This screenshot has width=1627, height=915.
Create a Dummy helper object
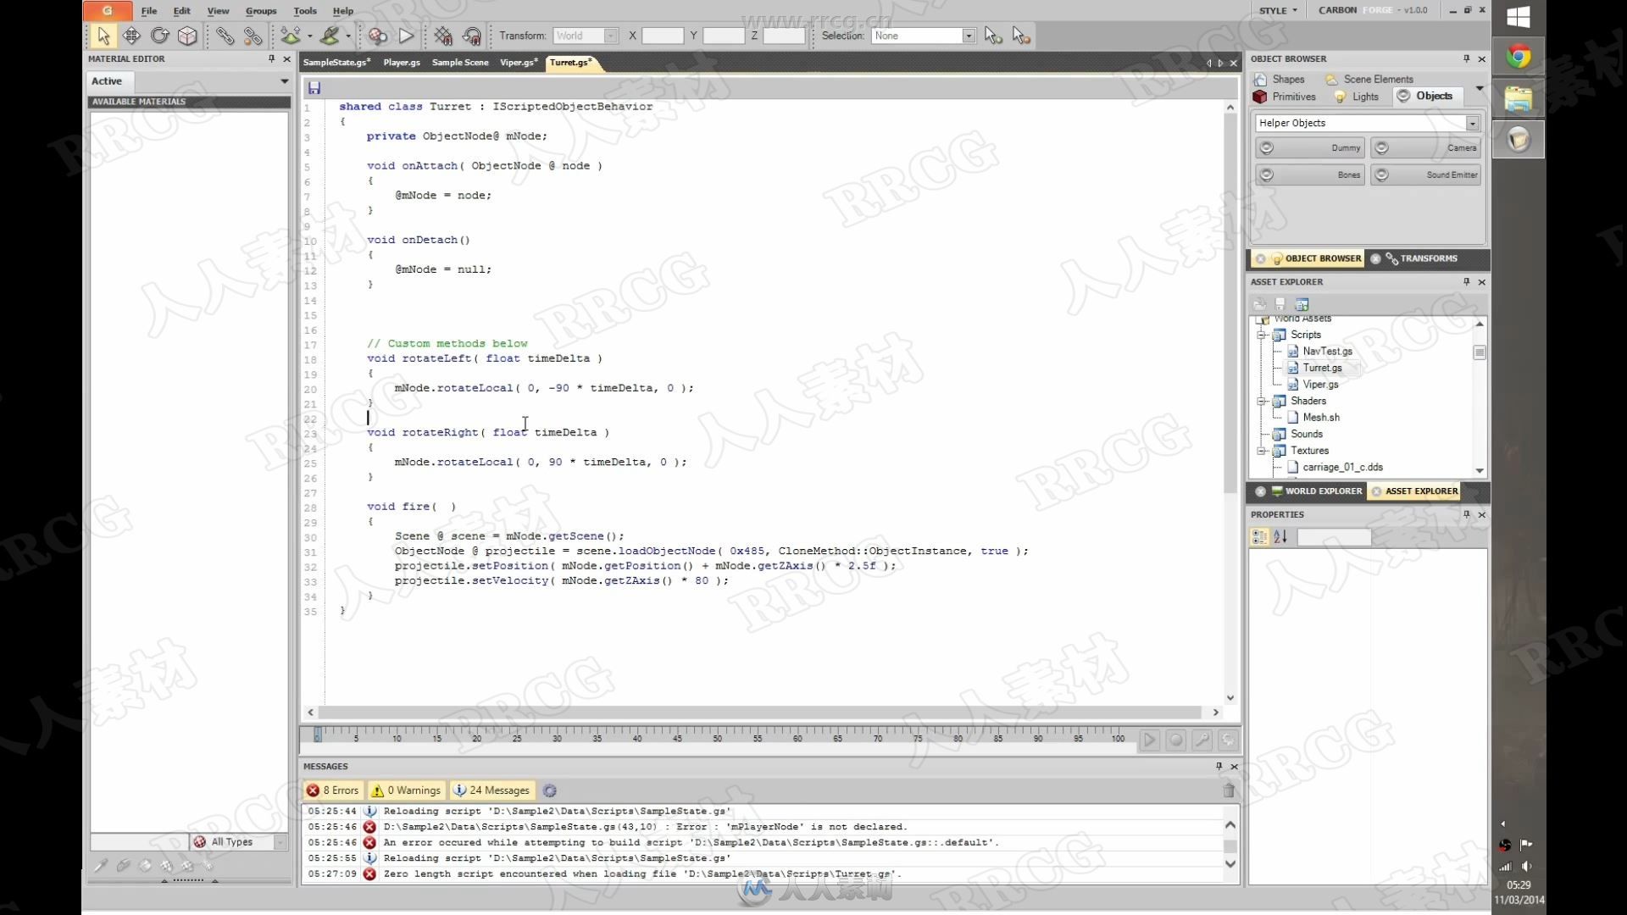1309,147
